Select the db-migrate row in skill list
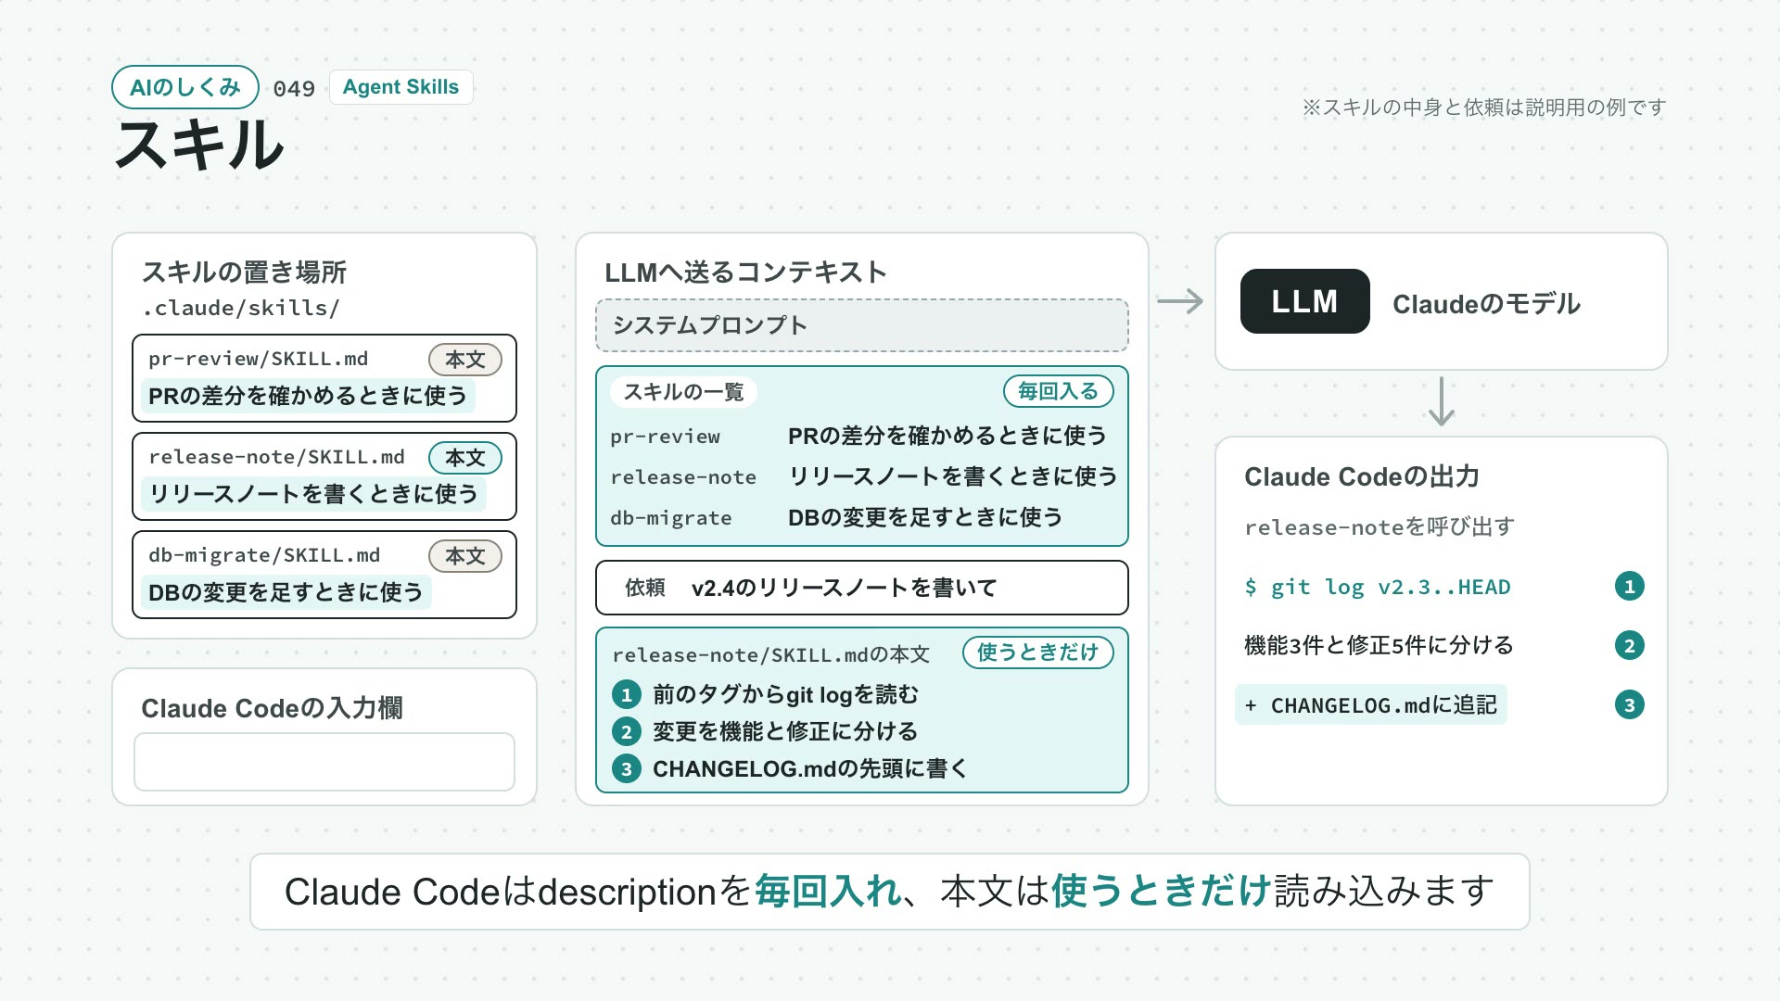The image size is (1780, 1001). [861, 517]
